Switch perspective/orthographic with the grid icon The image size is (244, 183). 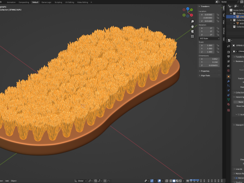point(192,37)
